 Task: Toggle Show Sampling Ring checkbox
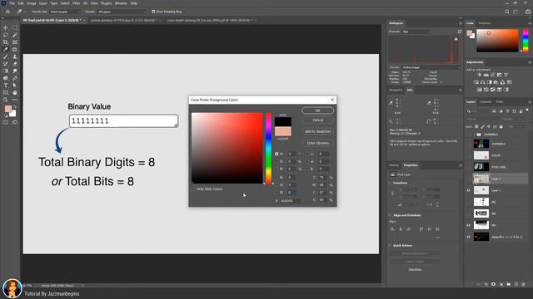[153, 12]
